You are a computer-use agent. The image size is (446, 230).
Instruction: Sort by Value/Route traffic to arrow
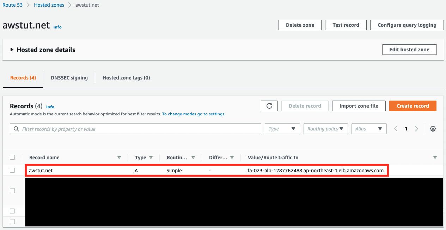(x=435, y=158)
